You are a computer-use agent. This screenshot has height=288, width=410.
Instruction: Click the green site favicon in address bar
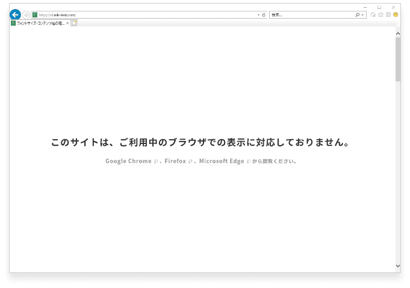[35, 15]
